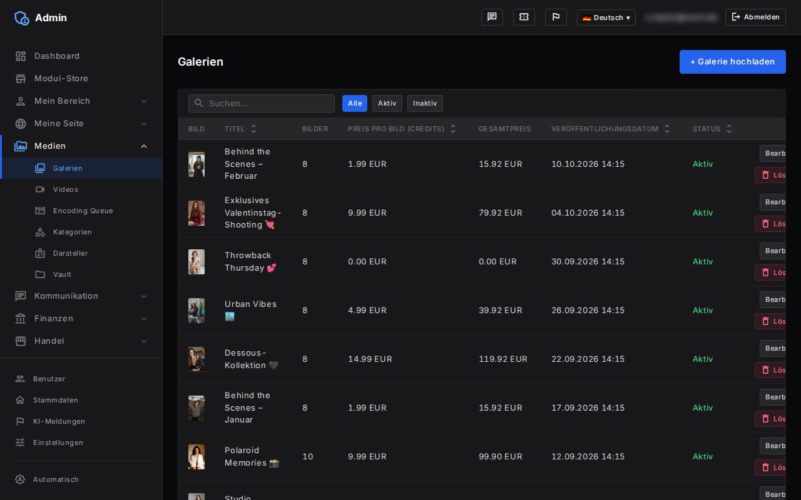Click the Suchen search field
The height and width of the screenshot is (500, 801).
262,104
